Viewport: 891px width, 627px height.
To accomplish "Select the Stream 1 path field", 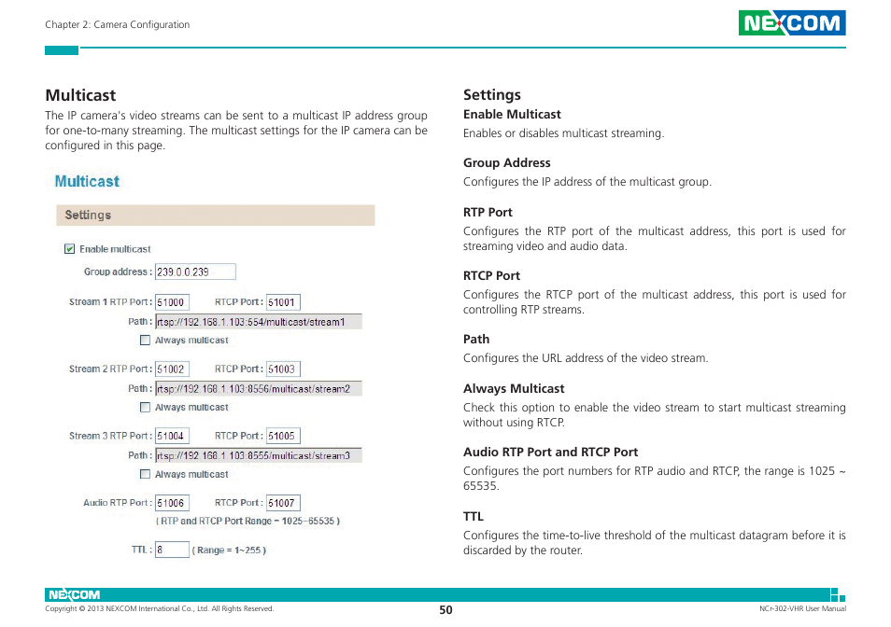I will pyautogui.click(x=259, y=322).
